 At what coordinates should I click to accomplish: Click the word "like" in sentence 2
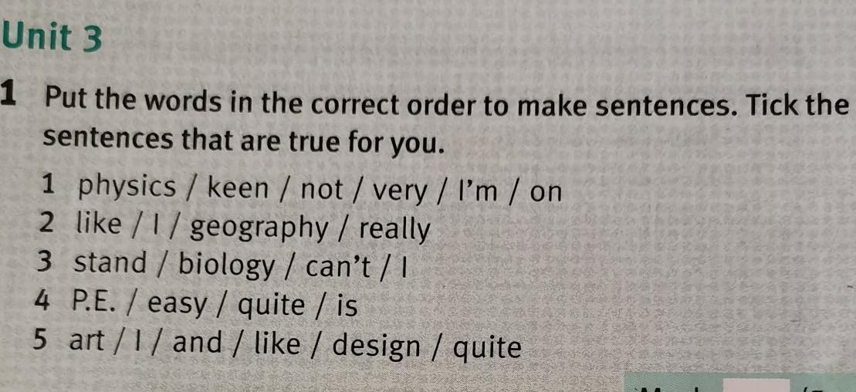[100, 224]
